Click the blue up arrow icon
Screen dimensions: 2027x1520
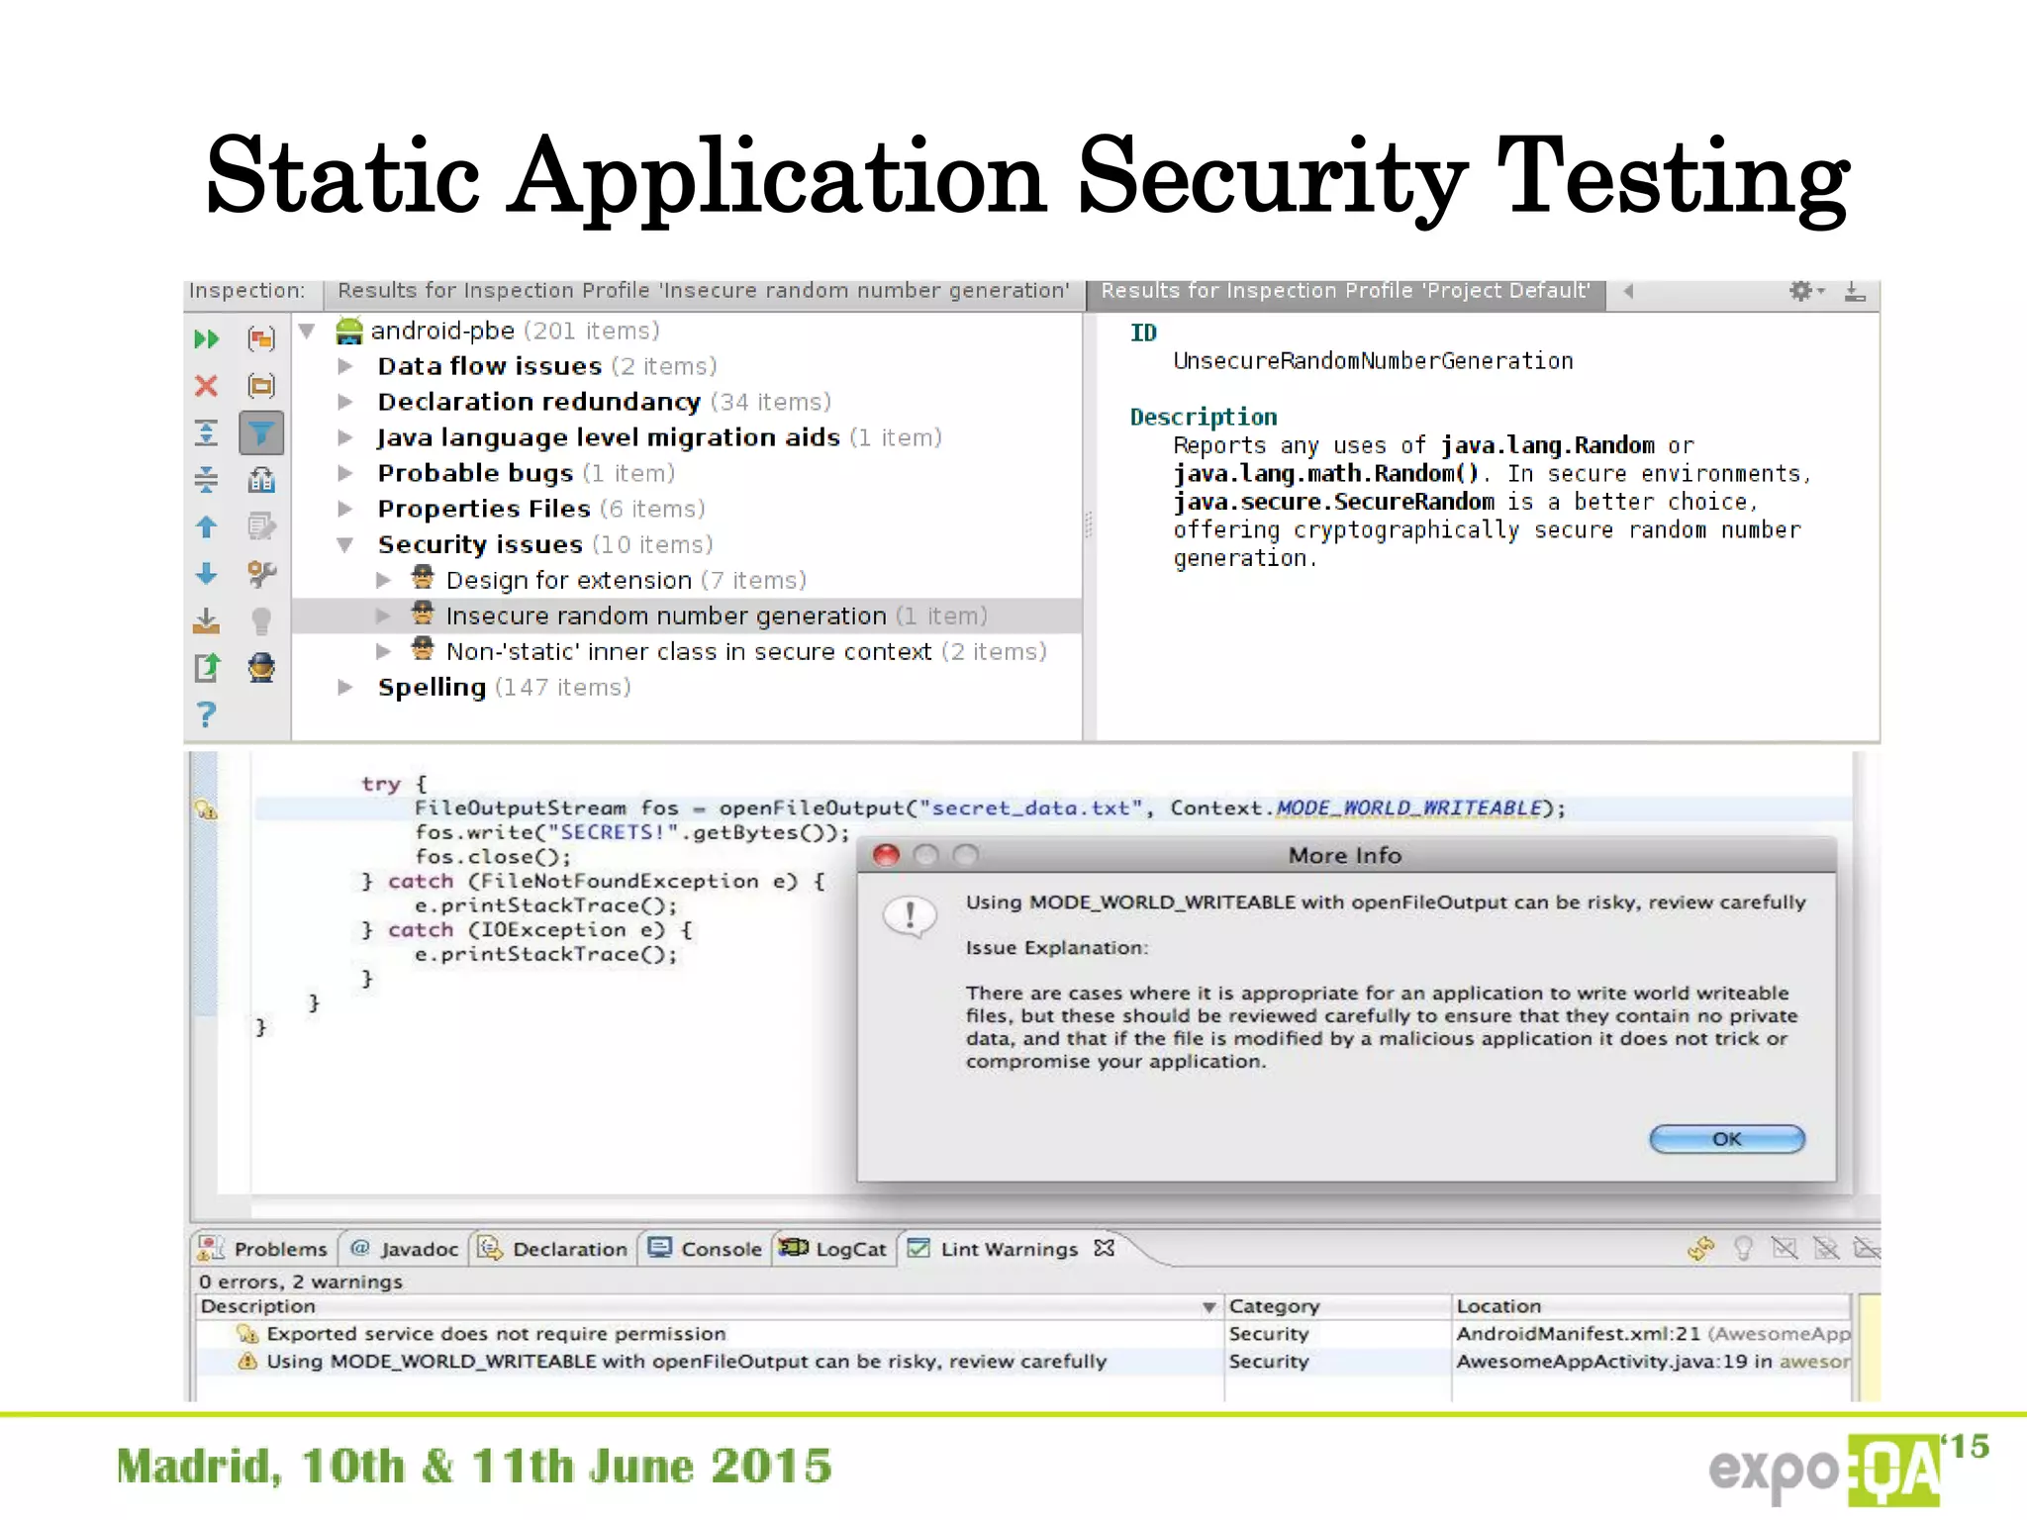(206, 526)
